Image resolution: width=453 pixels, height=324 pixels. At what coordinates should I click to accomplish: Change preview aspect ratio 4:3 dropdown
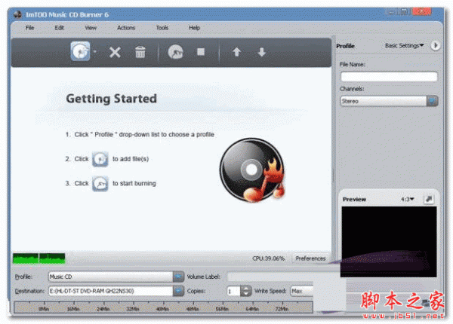(408, 199)
